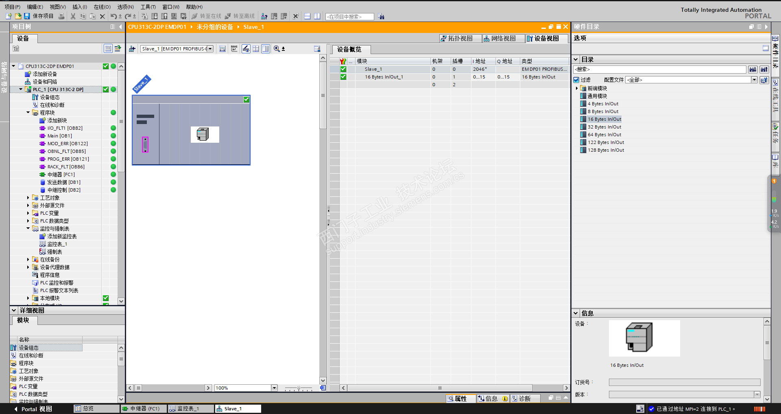Viewport: 781px width, 414px height.
Task: Click the paste icon in toolbar
Action: pos(93,16)
